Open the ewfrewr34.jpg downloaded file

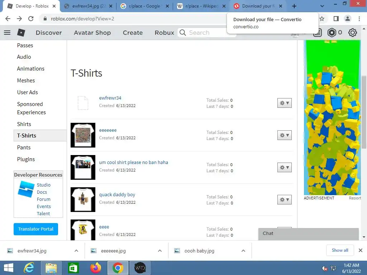(32, 251)
